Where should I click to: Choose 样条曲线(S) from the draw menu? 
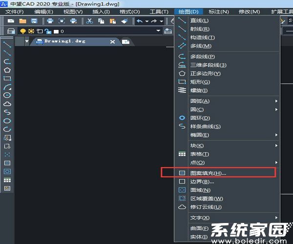(x=227, y=126)
